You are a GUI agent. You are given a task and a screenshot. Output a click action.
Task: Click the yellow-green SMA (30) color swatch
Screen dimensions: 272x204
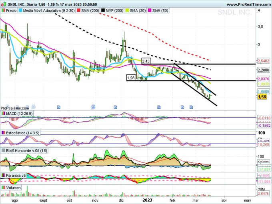(x=127, y=10)
